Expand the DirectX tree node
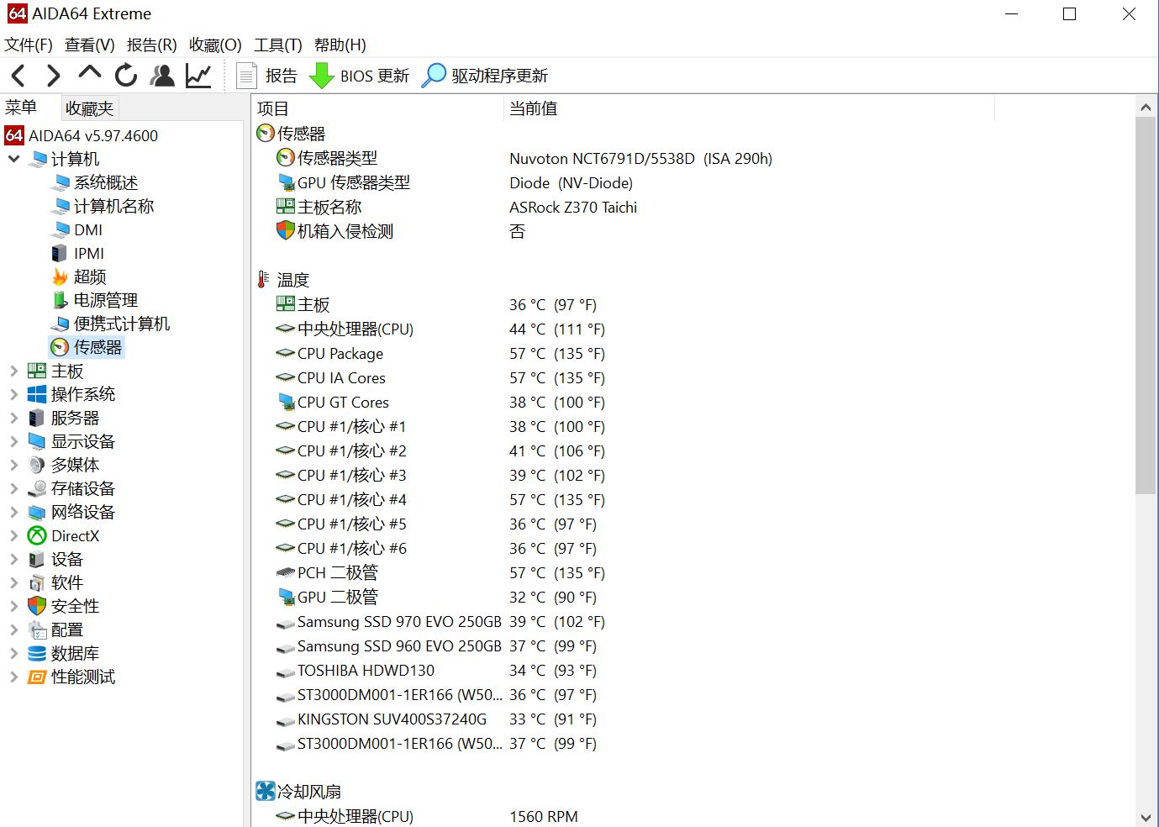The width and height of the screenshot is (1159, 827). tap(13, 535)
